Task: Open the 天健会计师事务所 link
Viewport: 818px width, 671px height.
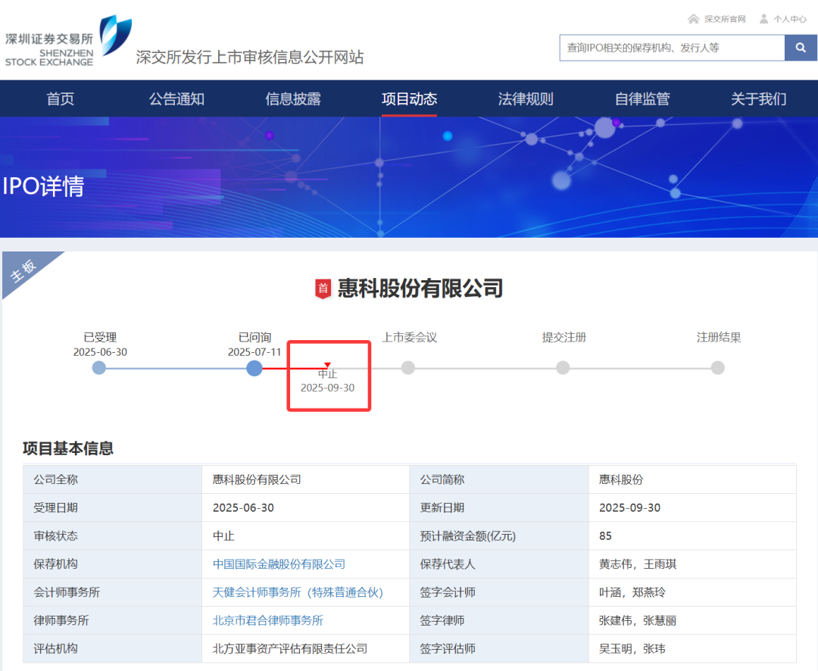Action: pos(300,592)
